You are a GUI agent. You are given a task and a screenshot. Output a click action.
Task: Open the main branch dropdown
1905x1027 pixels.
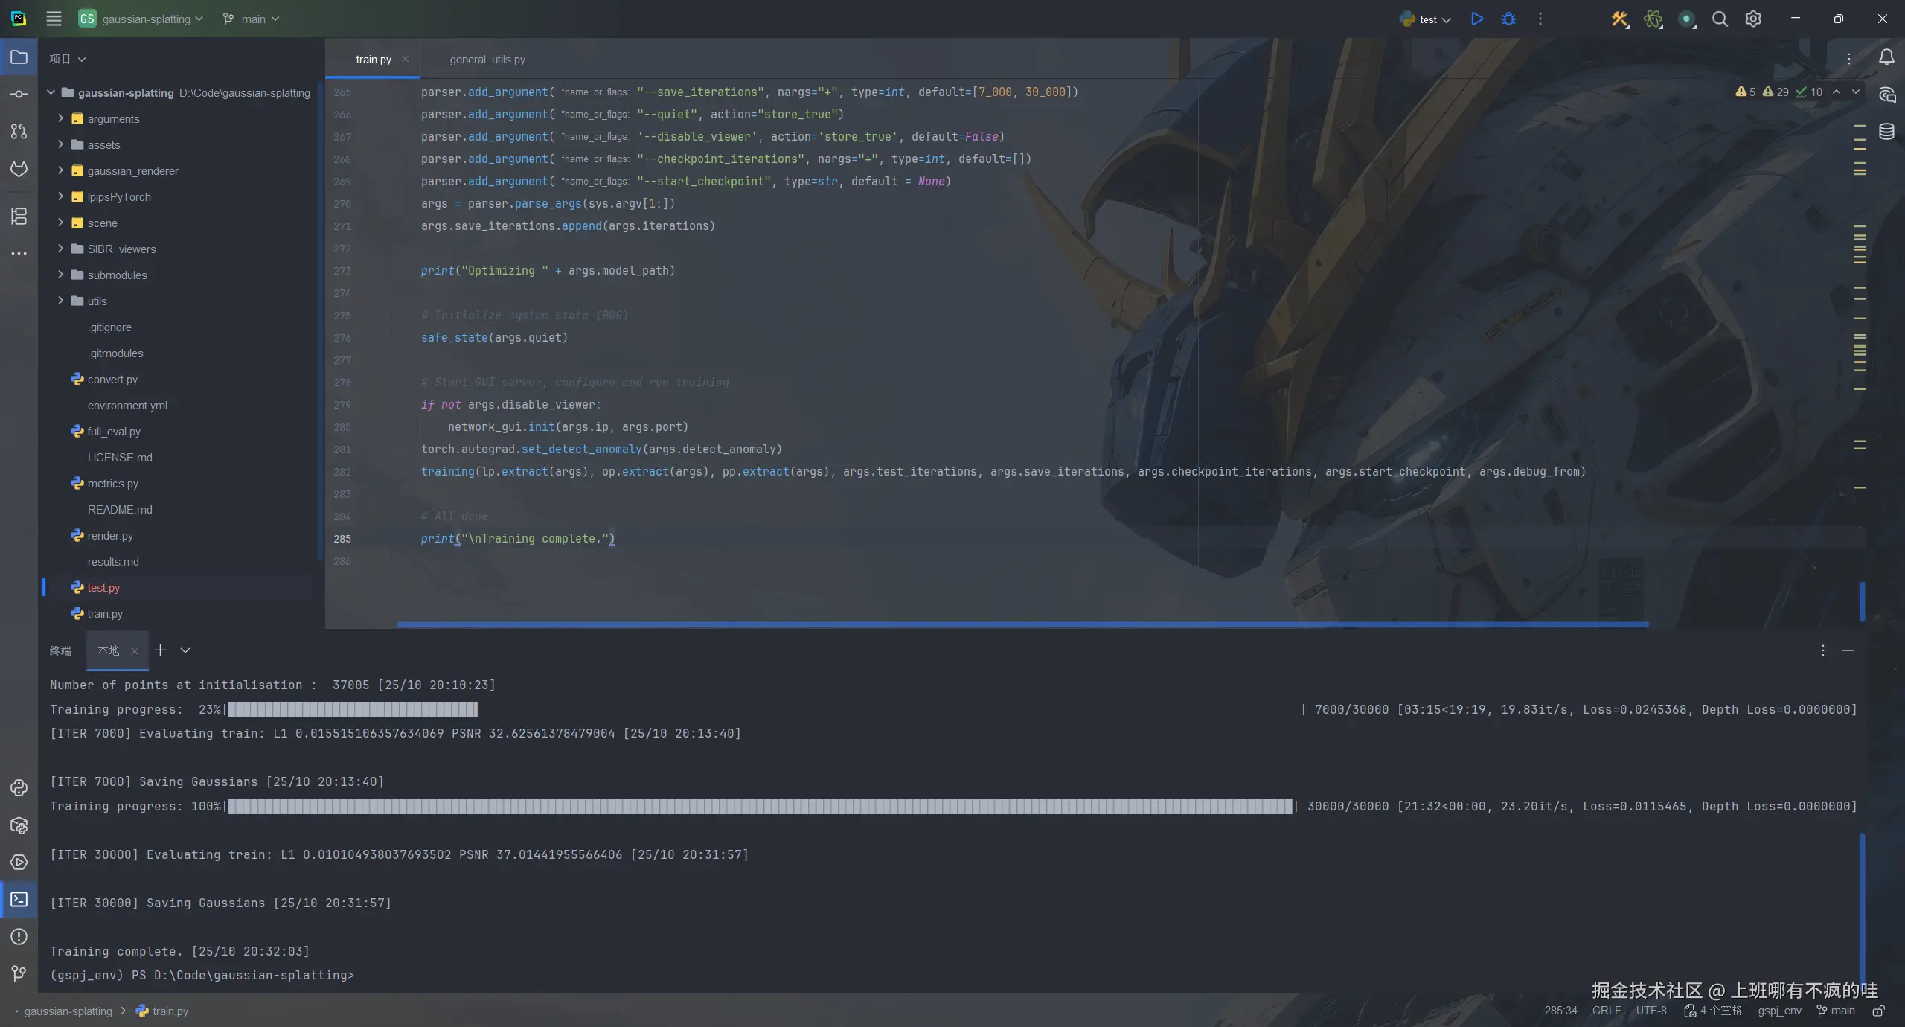(252, 19)
